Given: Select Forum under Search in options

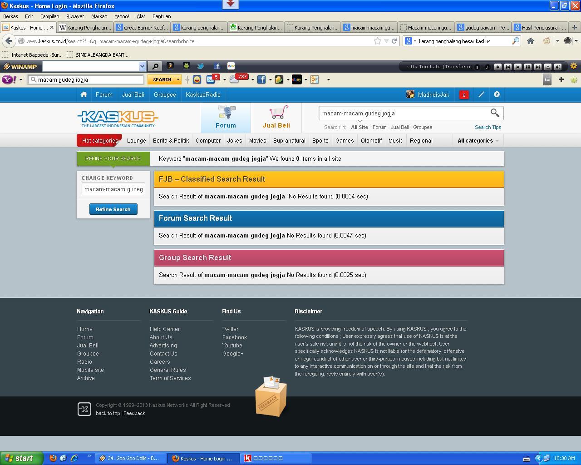Looking at the screenshot, I should [x=379, y=127].
